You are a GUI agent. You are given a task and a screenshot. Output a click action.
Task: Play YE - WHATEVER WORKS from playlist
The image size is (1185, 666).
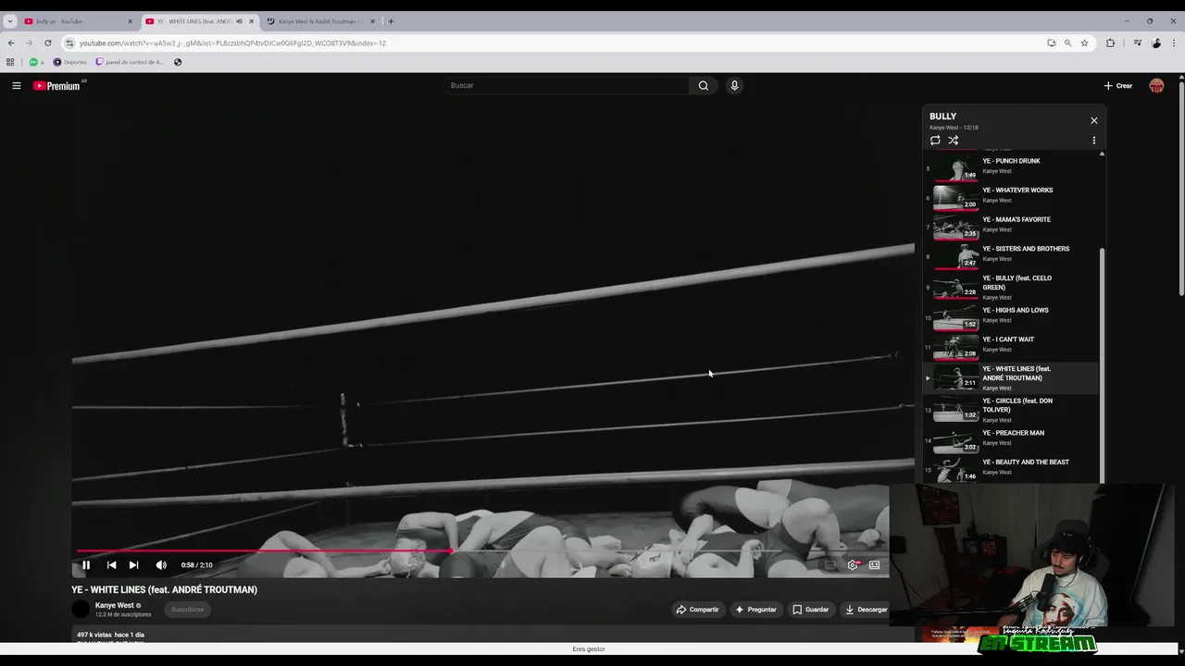pos(1011,196)
